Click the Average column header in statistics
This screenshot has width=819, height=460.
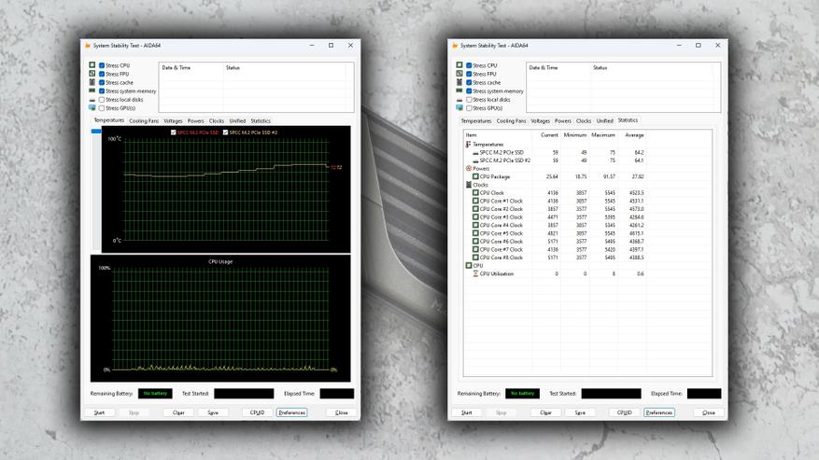click(x=633, y=135)
